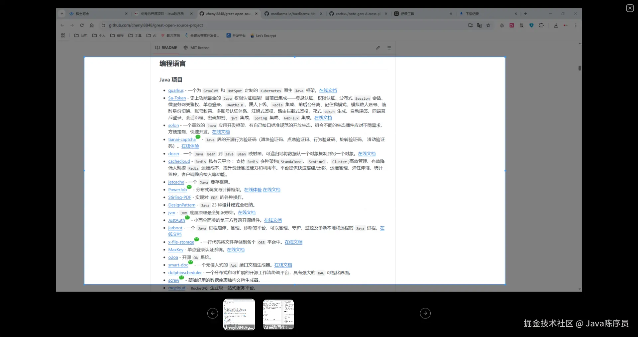Open the MaxKey project link
Screen dimensions: 638x337
[176, 250]
